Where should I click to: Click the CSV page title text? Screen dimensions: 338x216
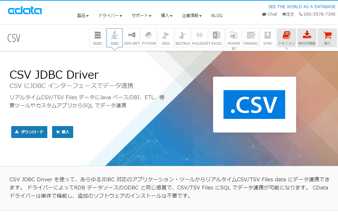point(14,38)
